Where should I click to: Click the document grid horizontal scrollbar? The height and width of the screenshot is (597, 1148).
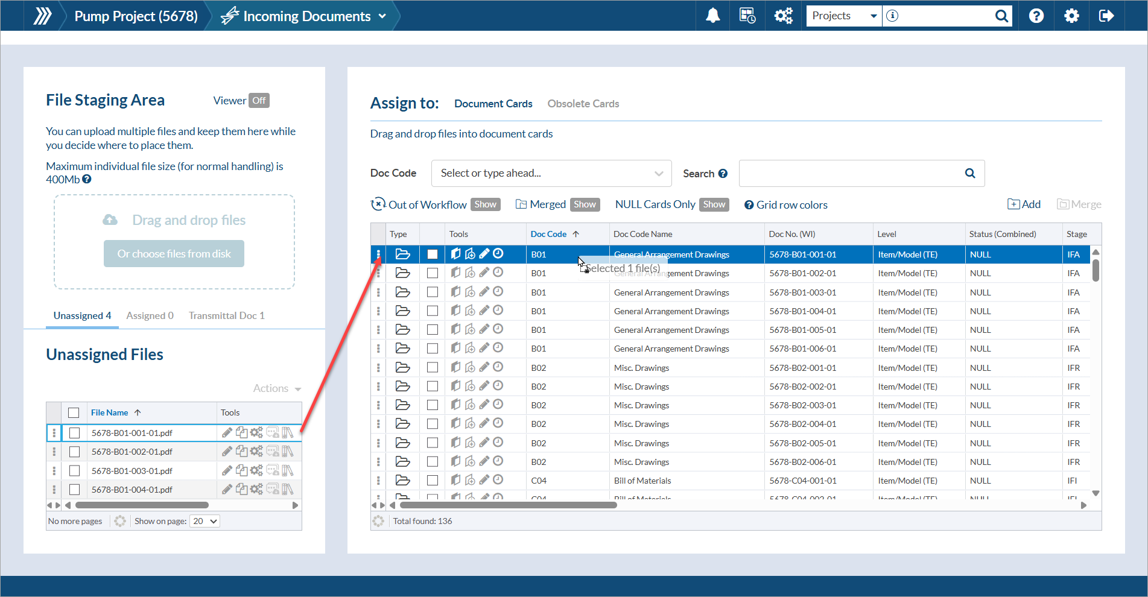(508, 505)
